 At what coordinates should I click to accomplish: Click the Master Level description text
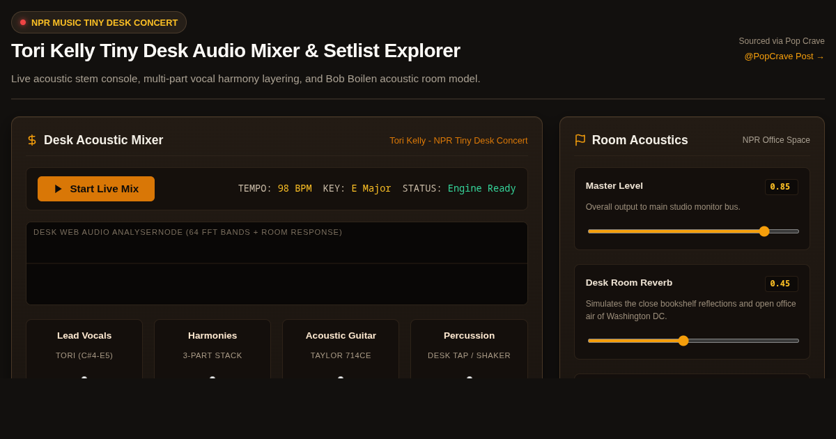click(663, 207)
